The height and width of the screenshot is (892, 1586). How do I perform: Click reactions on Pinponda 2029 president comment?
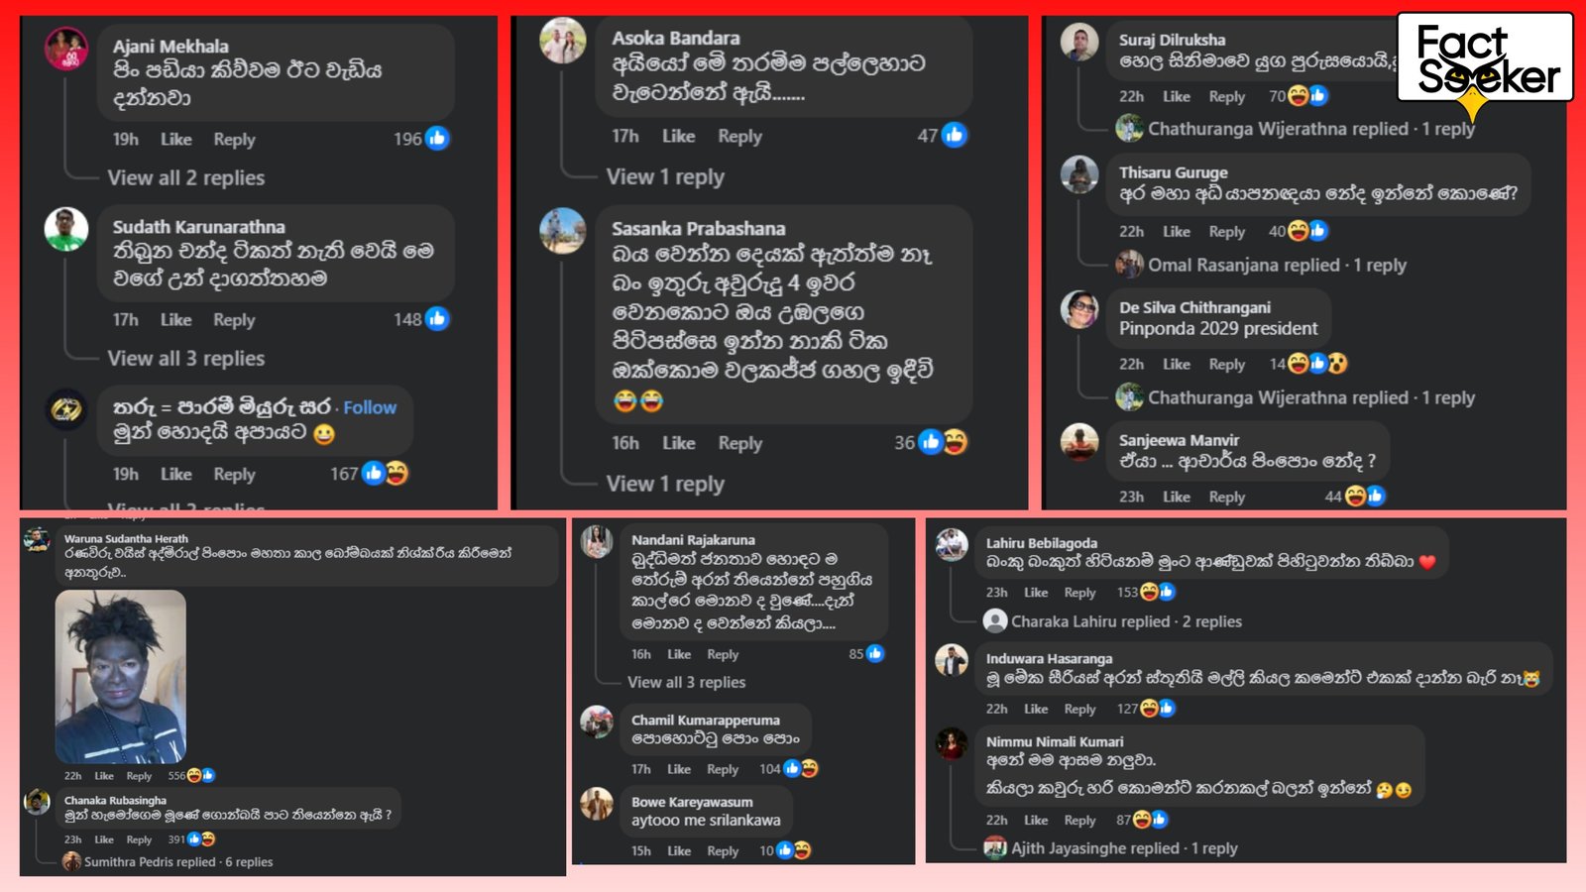(x=1317, y=364)
